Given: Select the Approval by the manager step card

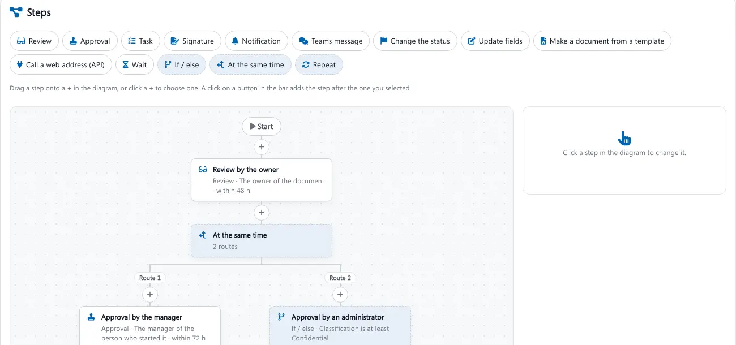Looking at the screenshot, I should pyautogui.click(x=150, y=326).
